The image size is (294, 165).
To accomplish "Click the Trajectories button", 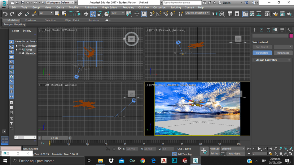I will 283,53.
